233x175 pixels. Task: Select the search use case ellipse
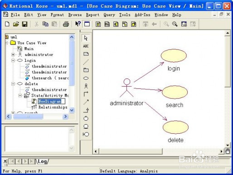tap(175, 92)
